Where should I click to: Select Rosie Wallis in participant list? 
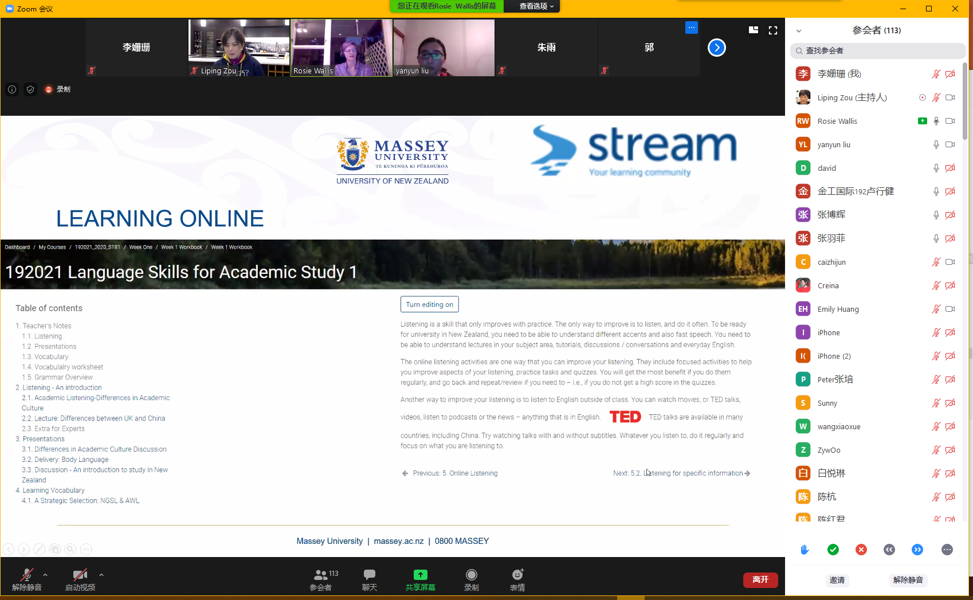(x=876, y=121)
